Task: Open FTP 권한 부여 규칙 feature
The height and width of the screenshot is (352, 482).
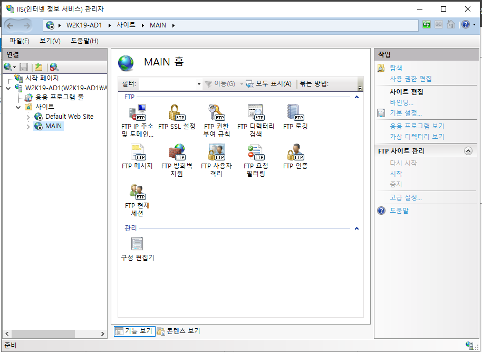Action: 216,121
